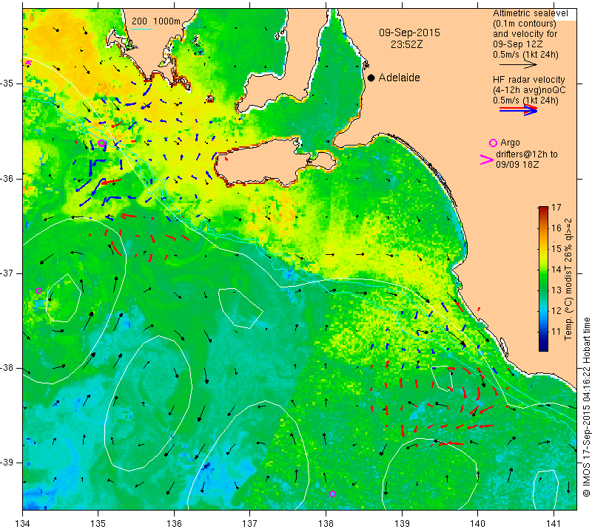
Task: Click the '09/09 18Z' legend text
Action: pyautogui.click(x=517, y=165)
